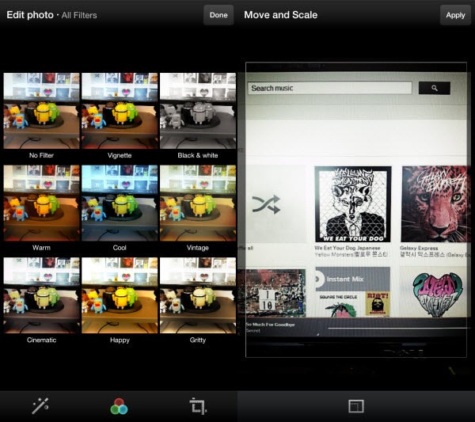This screenshot has width=475, height=422.
Task: Tap the auto-enhance magic wand icon
Action: click(40, 405)
